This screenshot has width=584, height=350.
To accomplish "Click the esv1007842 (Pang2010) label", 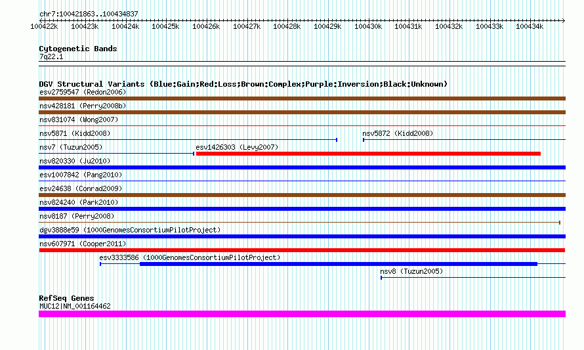I will pyautogui.click(x=81, y=175).
